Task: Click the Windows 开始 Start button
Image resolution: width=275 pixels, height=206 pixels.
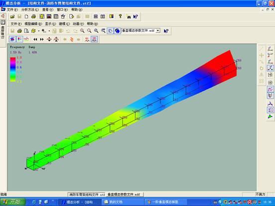Action: (x=12, y=202)
